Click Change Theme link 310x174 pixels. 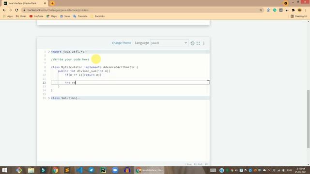click(122, 43)
